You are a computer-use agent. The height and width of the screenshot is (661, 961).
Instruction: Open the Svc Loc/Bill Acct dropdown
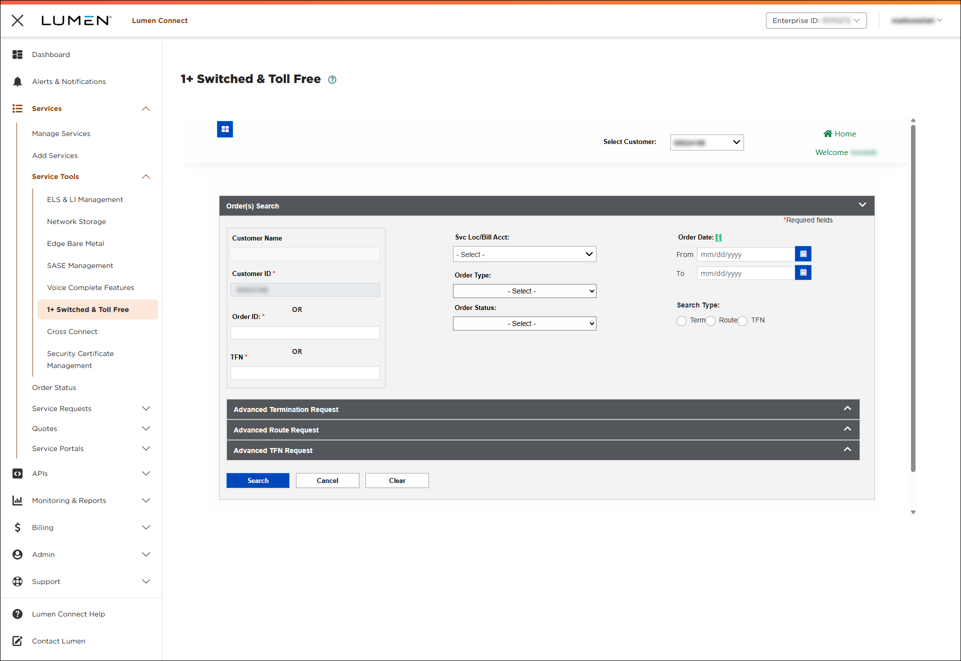point(524,254)
